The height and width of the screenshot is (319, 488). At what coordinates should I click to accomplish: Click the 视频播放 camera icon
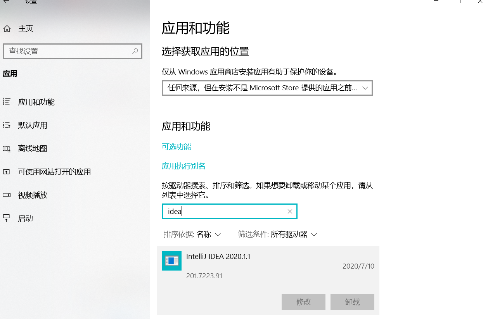(6, 195)
